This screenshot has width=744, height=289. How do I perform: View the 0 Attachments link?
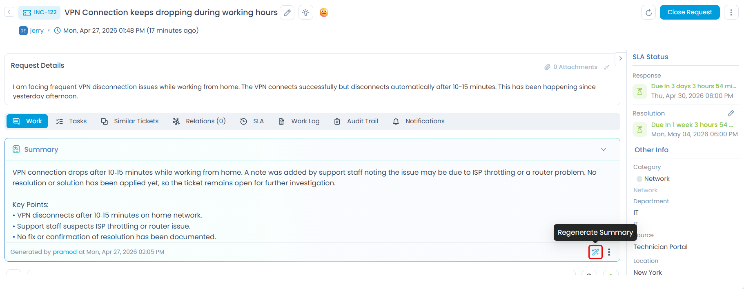(571, 67)
